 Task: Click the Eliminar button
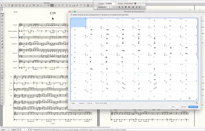tap(90, 103)
